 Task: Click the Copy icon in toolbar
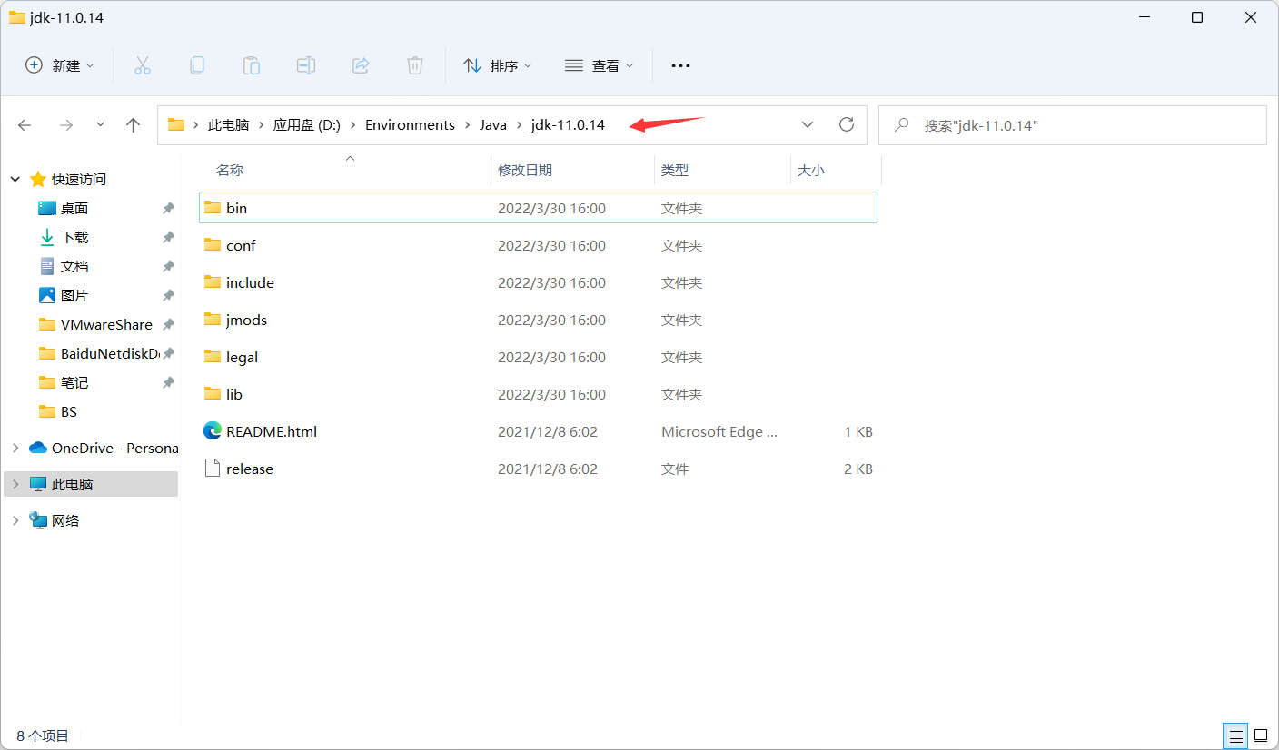196,65
